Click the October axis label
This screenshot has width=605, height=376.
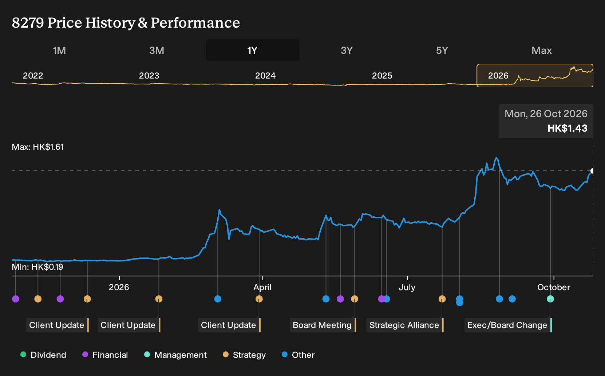(554, 287)
